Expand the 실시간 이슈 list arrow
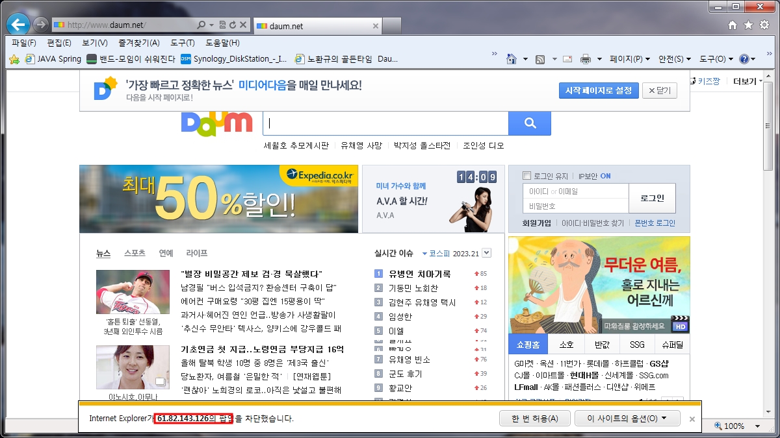 click(x=487, y=253)
